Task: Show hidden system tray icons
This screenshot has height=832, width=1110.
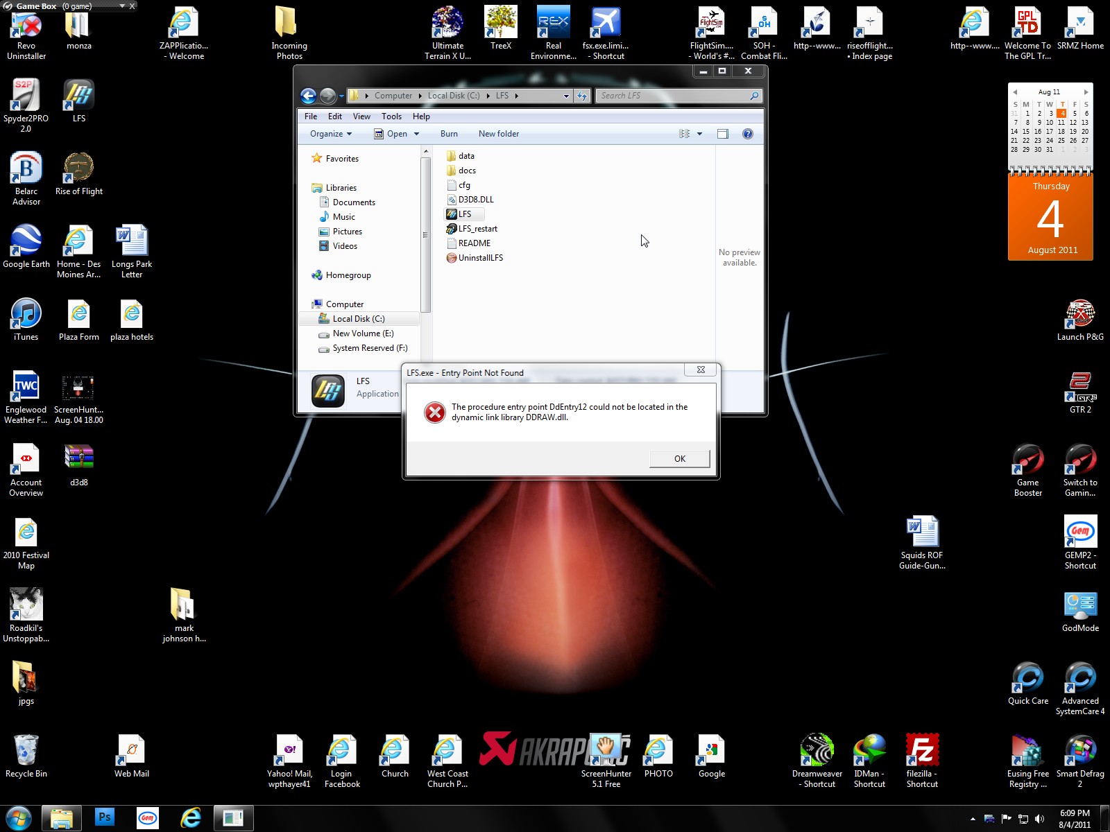Action: 973,819
